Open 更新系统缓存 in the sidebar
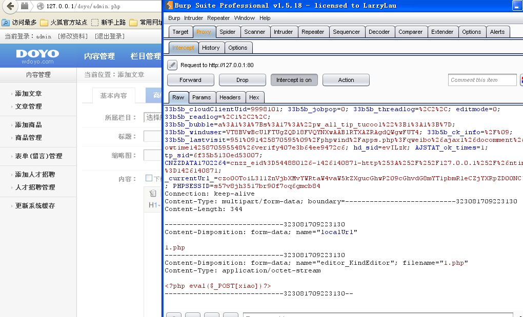The image size is (523, 317). pos(35,206)
